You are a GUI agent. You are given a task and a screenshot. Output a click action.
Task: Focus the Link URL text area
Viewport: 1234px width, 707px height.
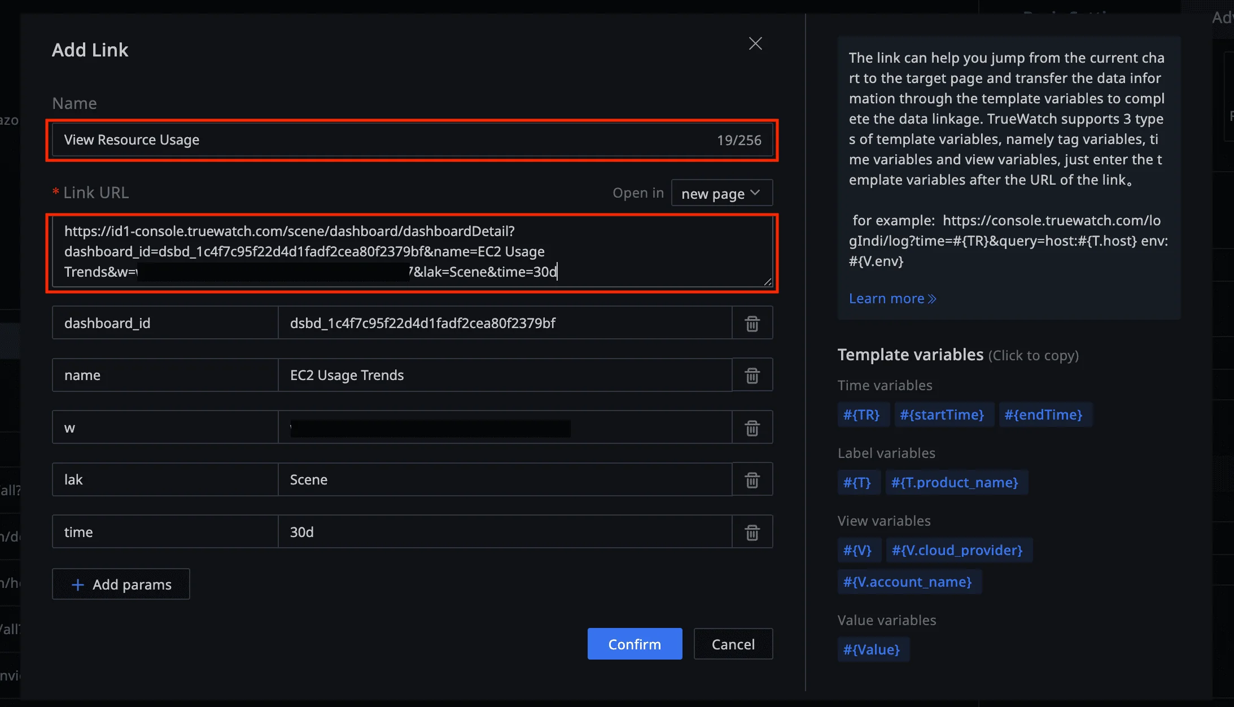pos(412,252)
